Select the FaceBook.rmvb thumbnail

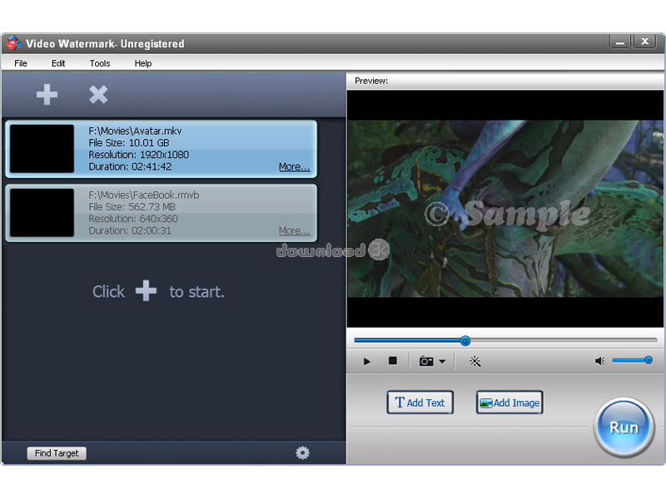42,213
